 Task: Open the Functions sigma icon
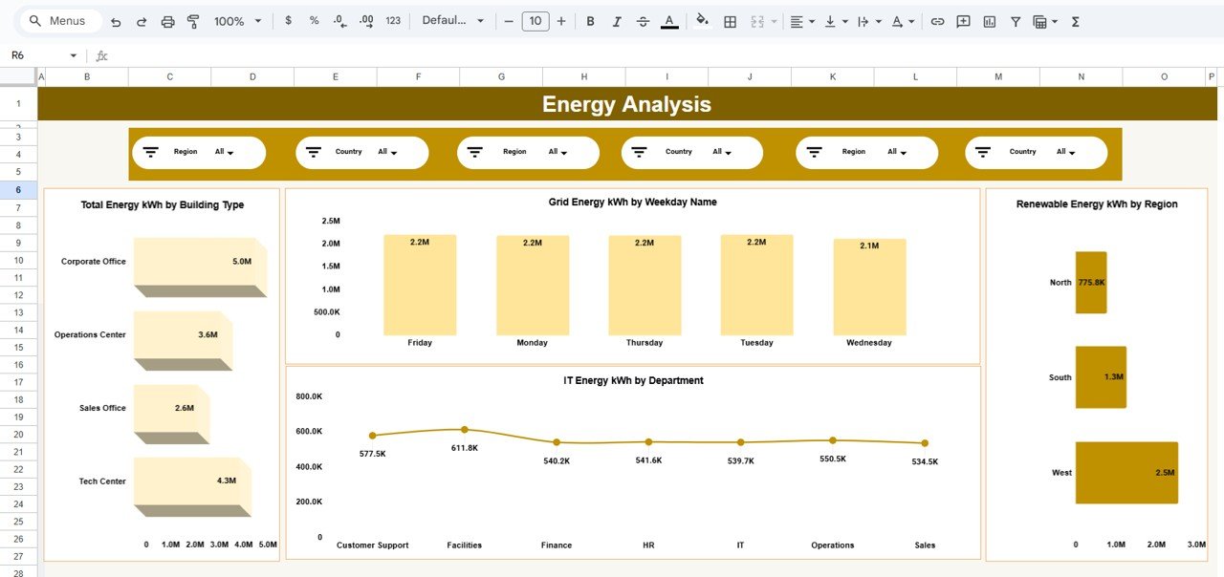1075,20
